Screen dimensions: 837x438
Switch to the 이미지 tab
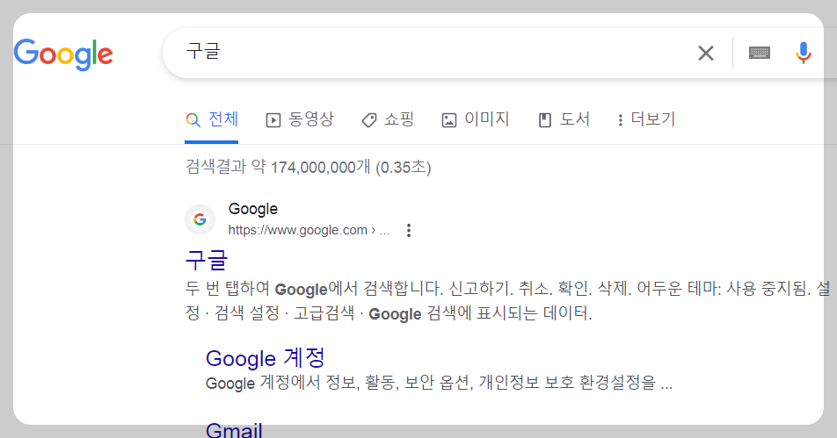coord(475,119)
